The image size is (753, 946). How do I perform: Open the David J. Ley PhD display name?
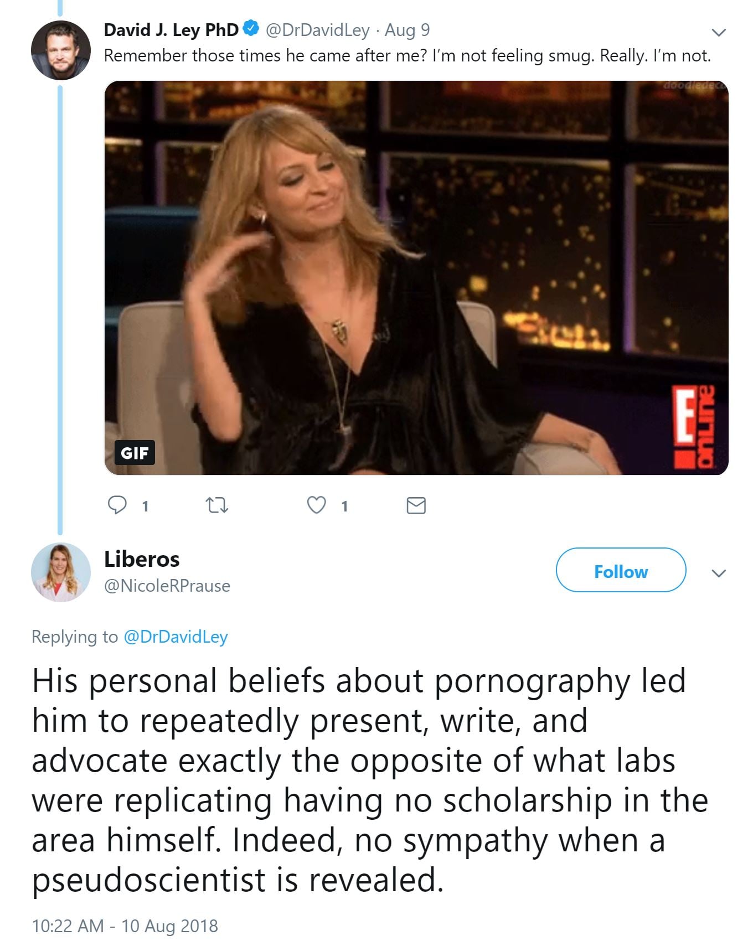[x=171, y=29]
